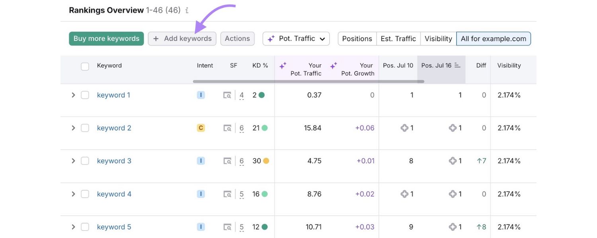Click the horizontal scrollbar under the column headers
The width and height of the screenshot is (597, 238).
[x=308, y=81]
